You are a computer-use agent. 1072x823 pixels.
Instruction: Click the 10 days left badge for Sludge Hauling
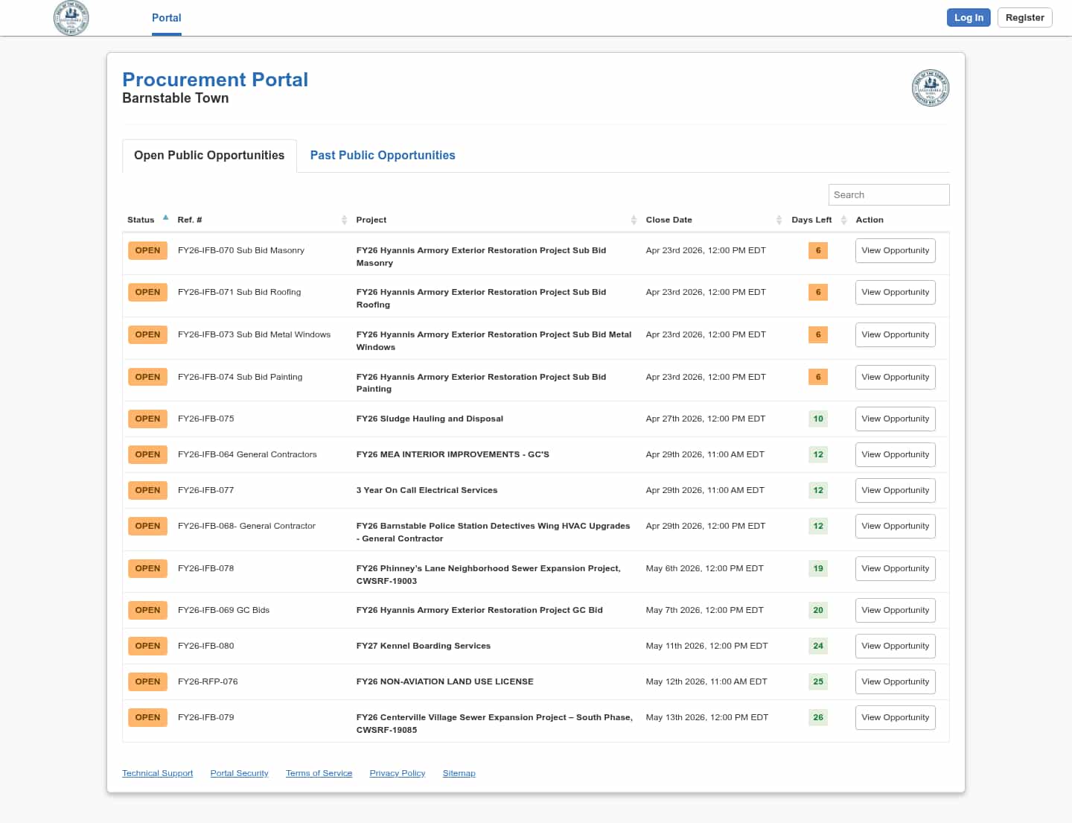(x=817, y=419)
